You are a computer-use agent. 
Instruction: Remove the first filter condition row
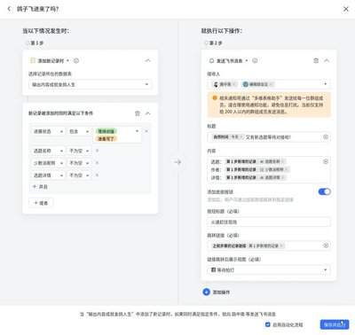click(146, 131)
